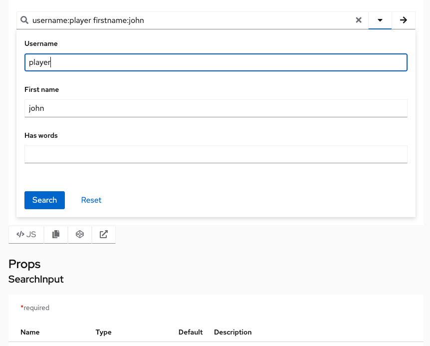Click the SearchInput props heading

[36, 279]
